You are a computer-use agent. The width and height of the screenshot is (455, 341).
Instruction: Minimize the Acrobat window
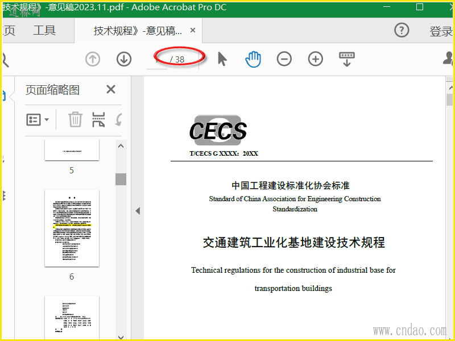click(387, 7)
